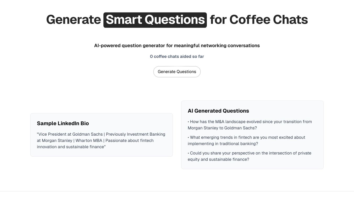This screenshot has height=199, width=354.
Task: Click the highlighted Smart Questions badge
Action: click(x=155, y=20)
